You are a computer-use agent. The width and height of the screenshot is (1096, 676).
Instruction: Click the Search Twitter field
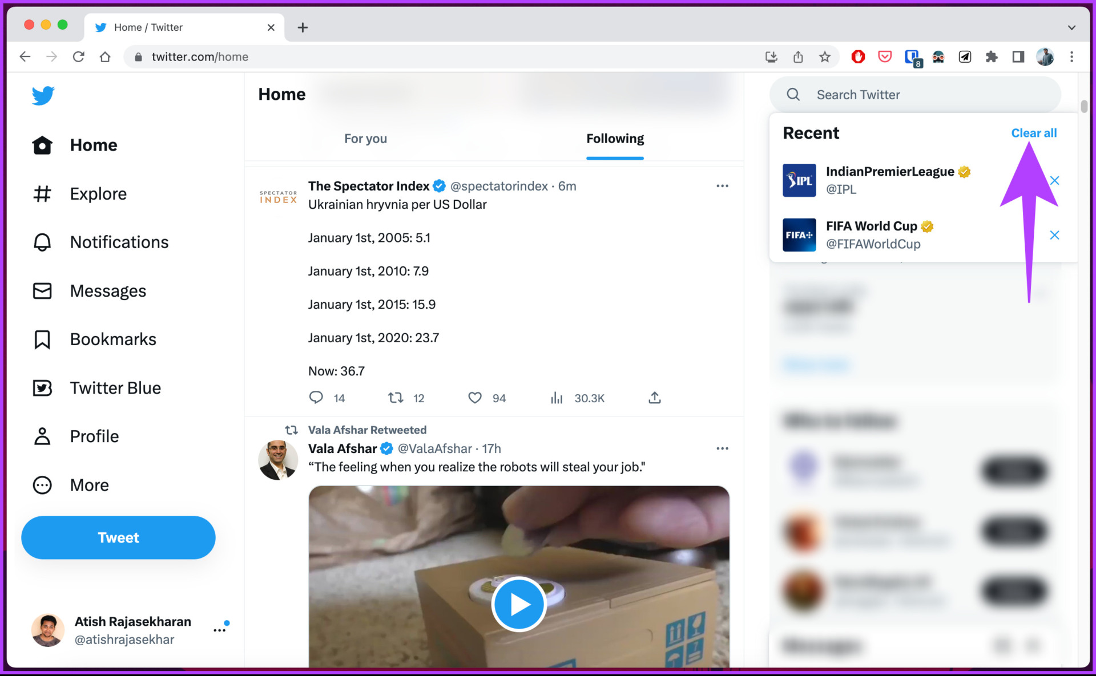(915, 95)
